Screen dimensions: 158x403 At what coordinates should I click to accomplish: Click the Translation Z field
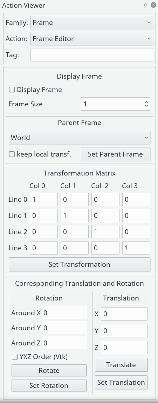click(124, 348)
